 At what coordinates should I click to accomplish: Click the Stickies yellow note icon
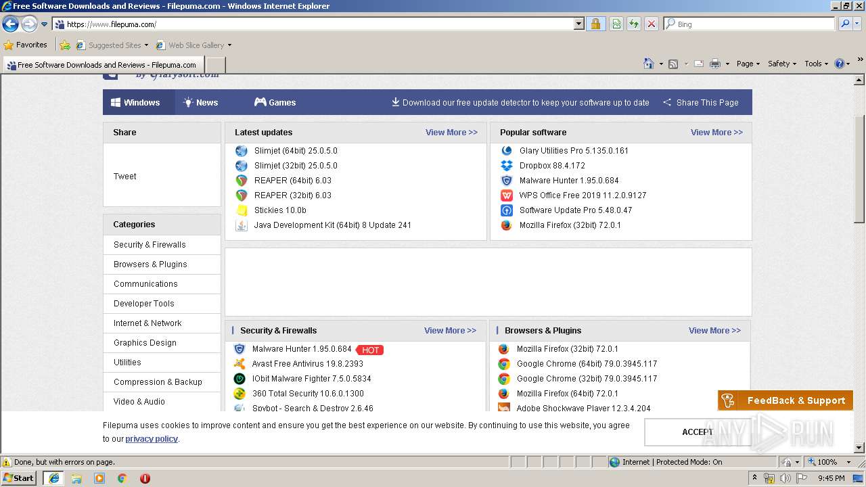[x=242, y=210]
